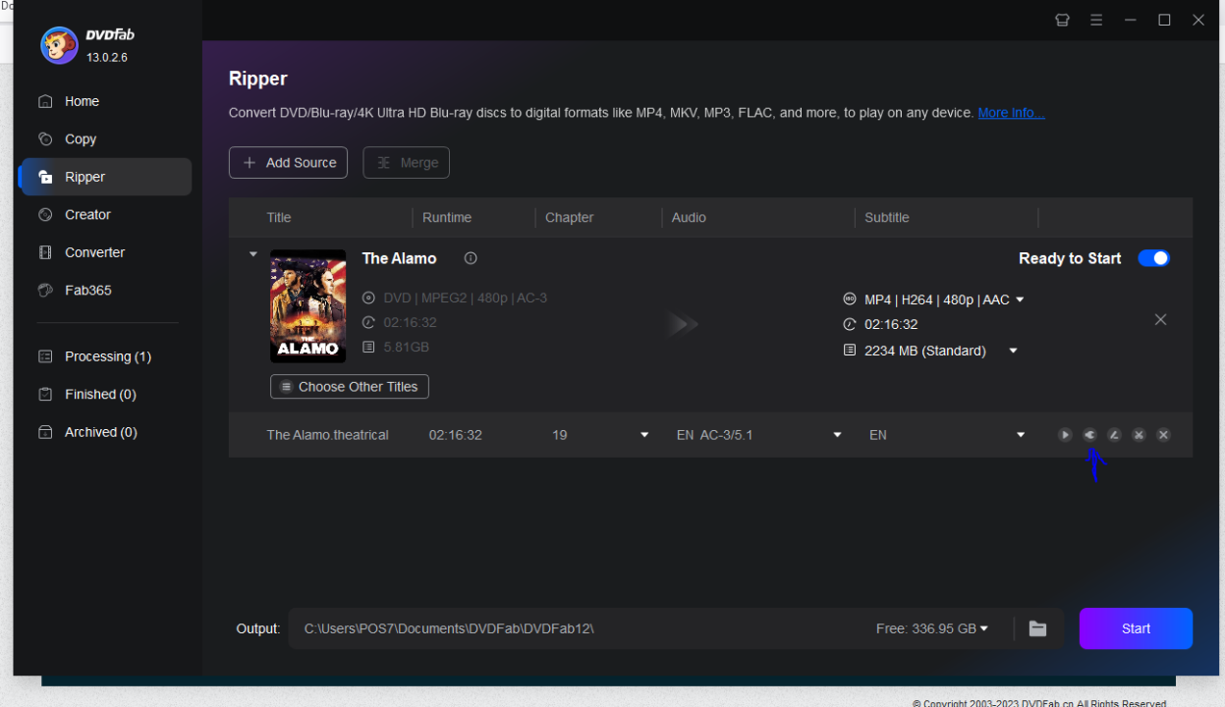This screenshot has width=1225, height=707.
Task: Select the Ripper module
Action: [105, 177]
